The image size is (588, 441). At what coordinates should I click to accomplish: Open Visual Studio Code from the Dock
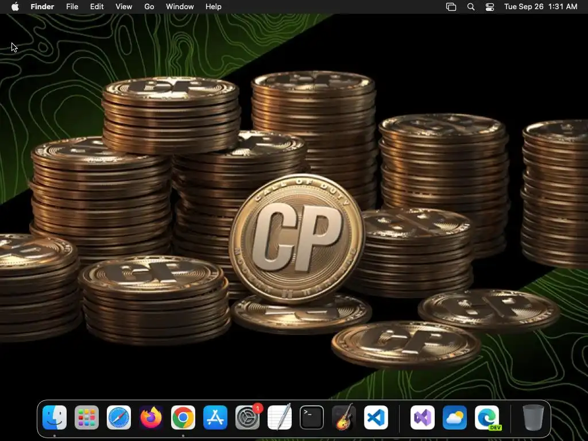[376, 417]
